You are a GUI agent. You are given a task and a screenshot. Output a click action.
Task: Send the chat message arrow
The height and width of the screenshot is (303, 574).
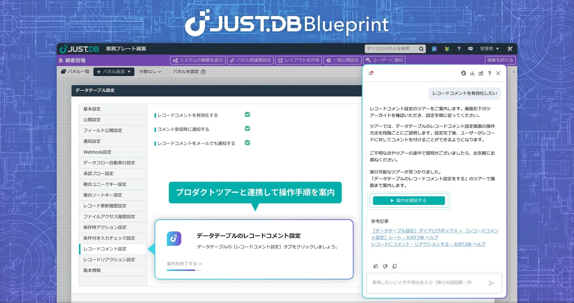click(492, 283)
